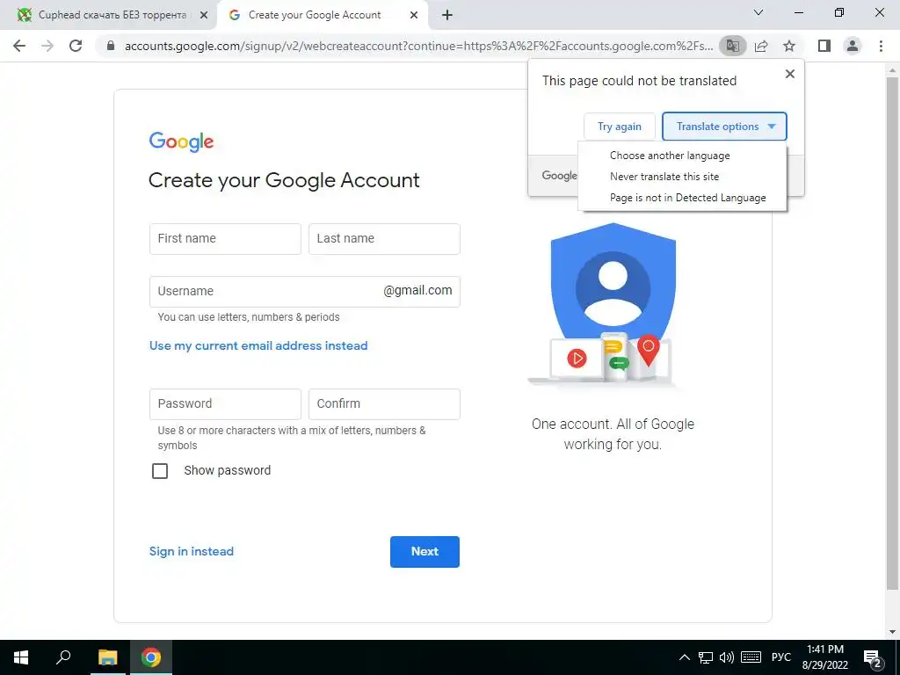Click the Next button
The width and height of the screenshot is (900, 675).
click(x=425, y=552)
